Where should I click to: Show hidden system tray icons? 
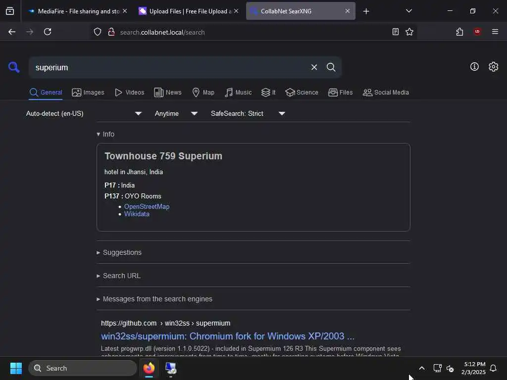click(422, 368)
